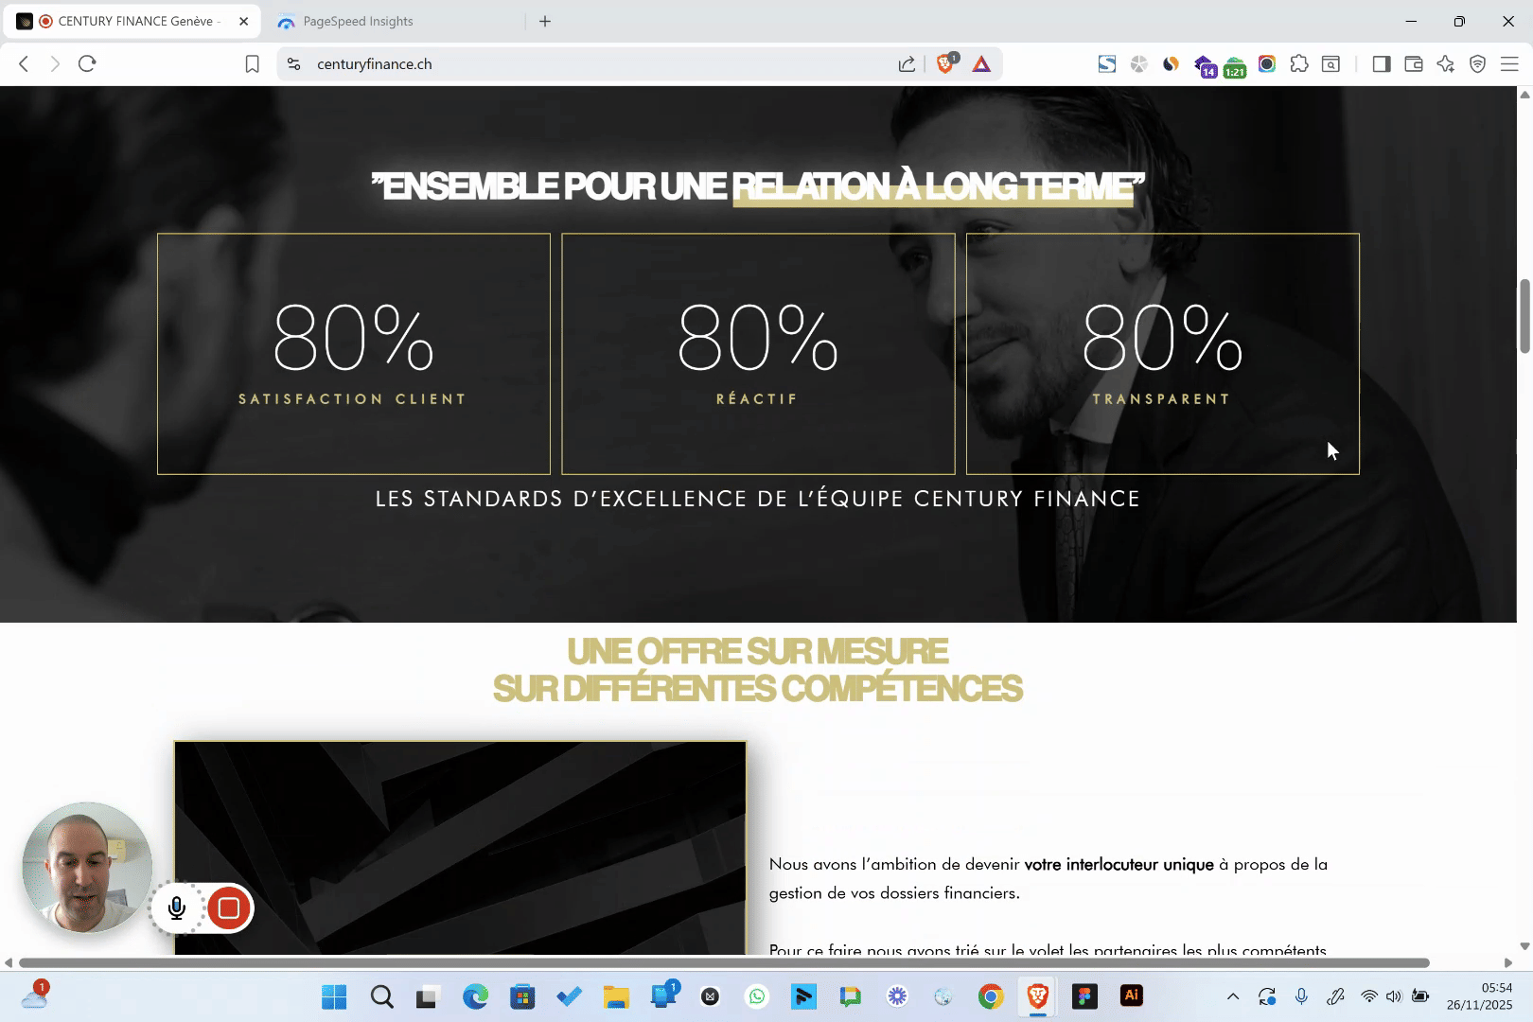
Task: View site information icon beside URL
Action: (294, 63)
